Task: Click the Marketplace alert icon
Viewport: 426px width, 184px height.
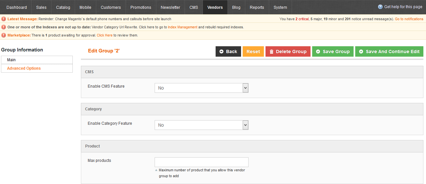Action: tap(4, 35)
